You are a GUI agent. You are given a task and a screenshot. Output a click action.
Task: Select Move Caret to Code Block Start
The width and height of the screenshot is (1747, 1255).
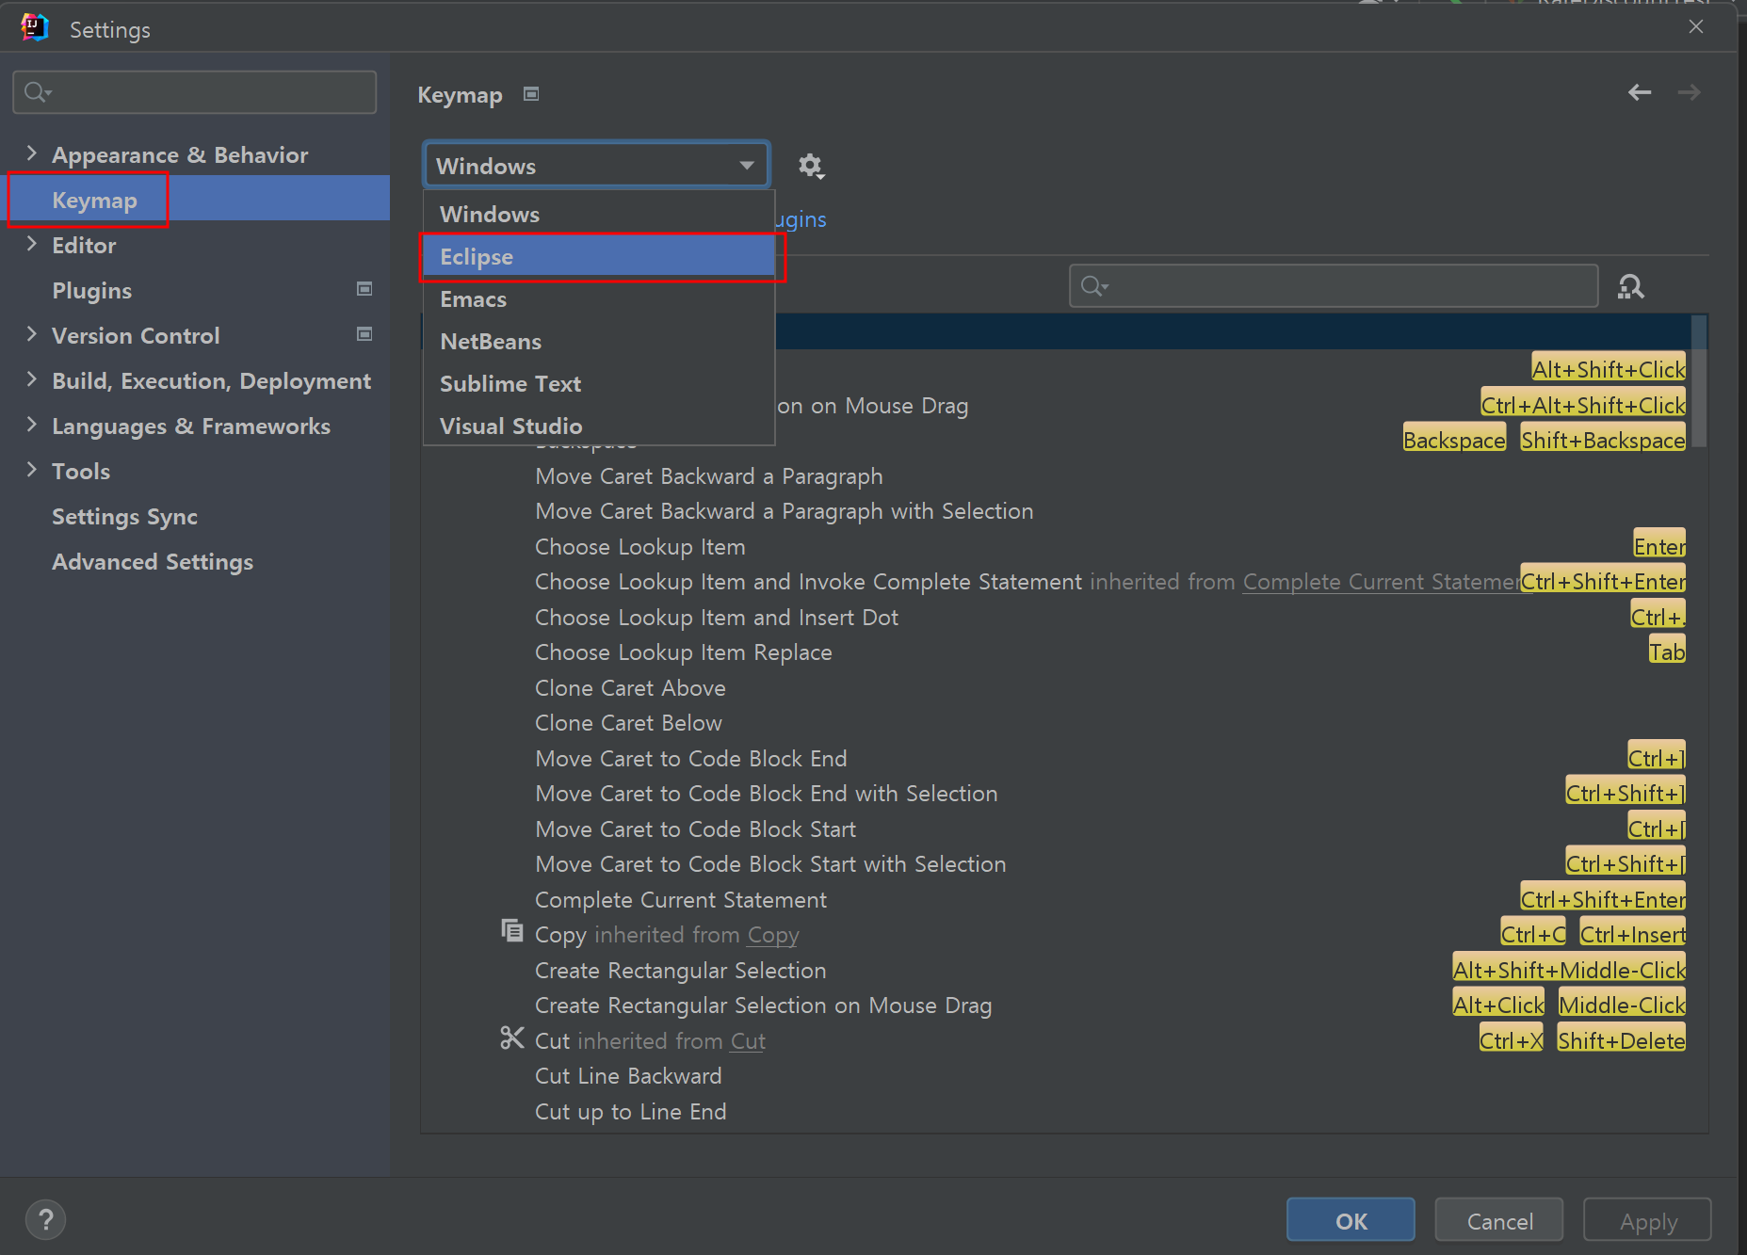pos(696,829)
